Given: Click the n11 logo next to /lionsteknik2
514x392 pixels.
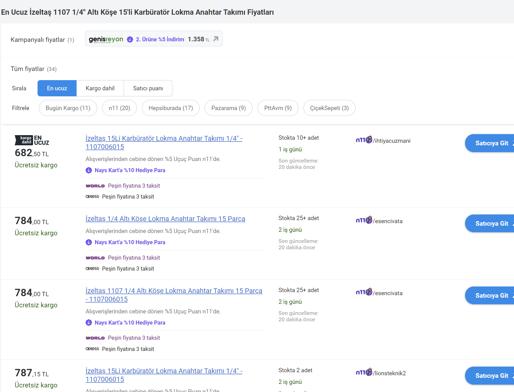Looking at the screenshot, I should click(364, 372).
